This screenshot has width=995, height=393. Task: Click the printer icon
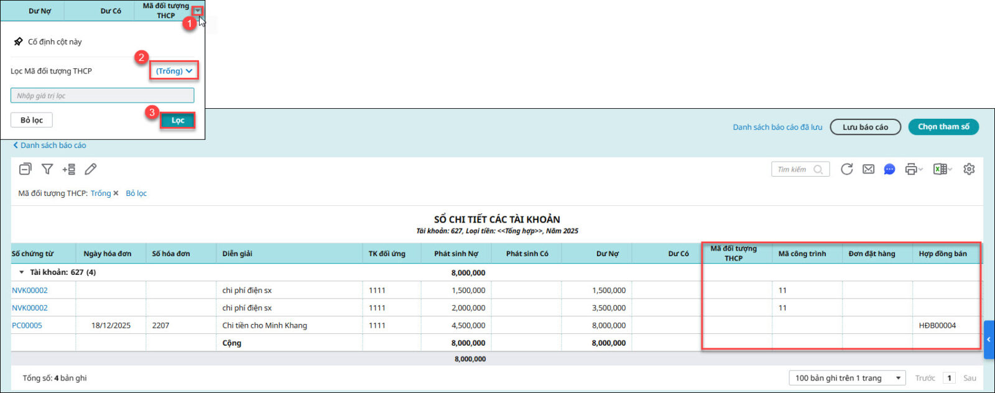(x=912, y=169)
